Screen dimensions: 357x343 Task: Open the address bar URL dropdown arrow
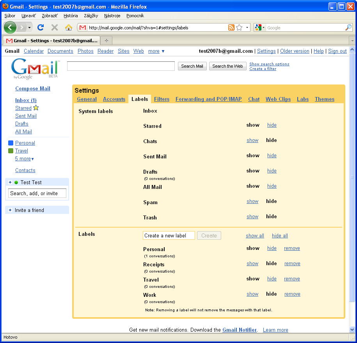pyautogui.click(x=247, y=28)
